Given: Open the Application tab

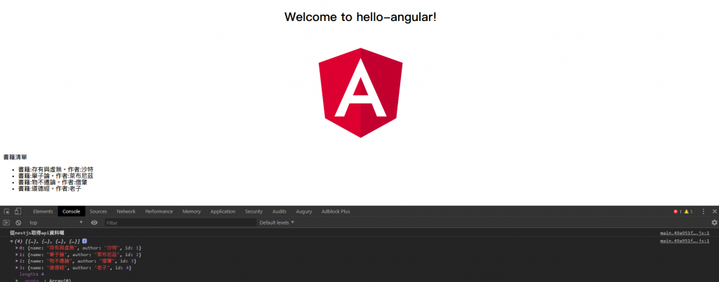Looking at the screenshot, I should pyautogui.click(x=223, y=211).
